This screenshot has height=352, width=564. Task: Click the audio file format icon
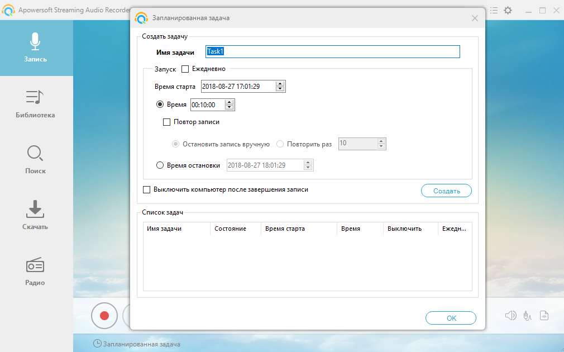(544, 316)
